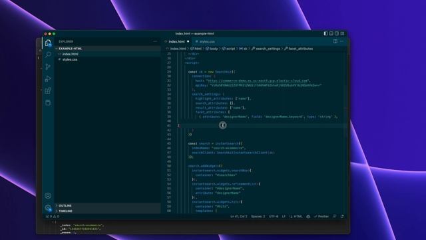
Task: Click facet_attributes in the breadcrumb
Action: coord(300,49)
